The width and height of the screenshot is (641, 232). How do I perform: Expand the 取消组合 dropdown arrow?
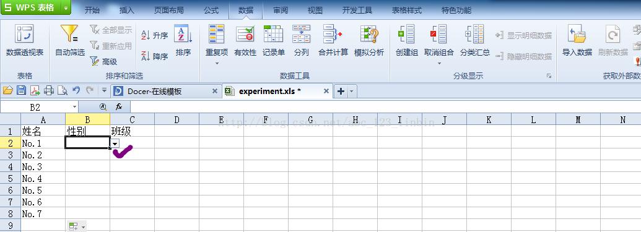click(x=440, y=63)
